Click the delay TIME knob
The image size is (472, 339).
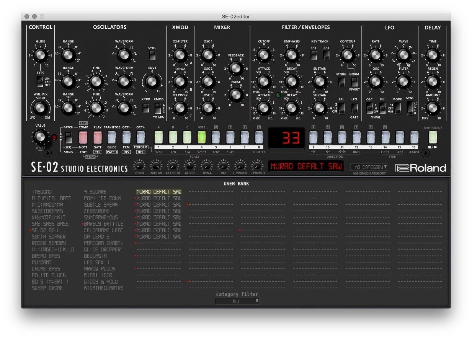click(433, 55)
